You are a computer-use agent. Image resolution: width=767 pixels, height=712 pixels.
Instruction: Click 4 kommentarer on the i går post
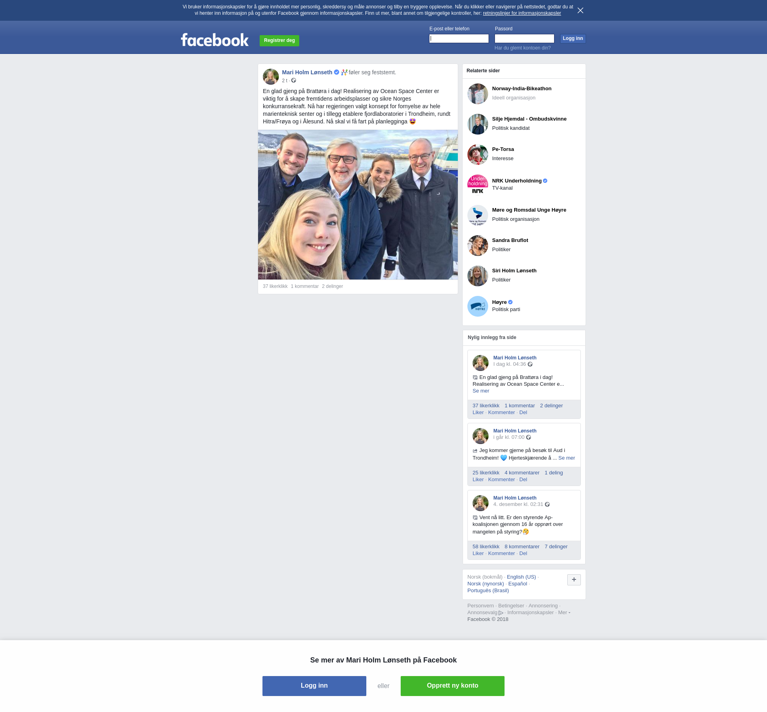(522, 473)
